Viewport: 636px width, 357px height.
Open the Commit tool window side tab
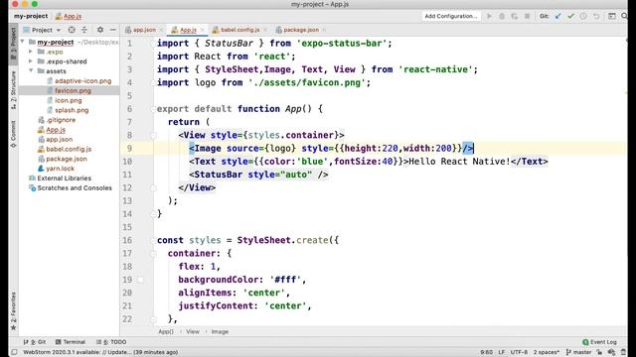coord(13,134)
